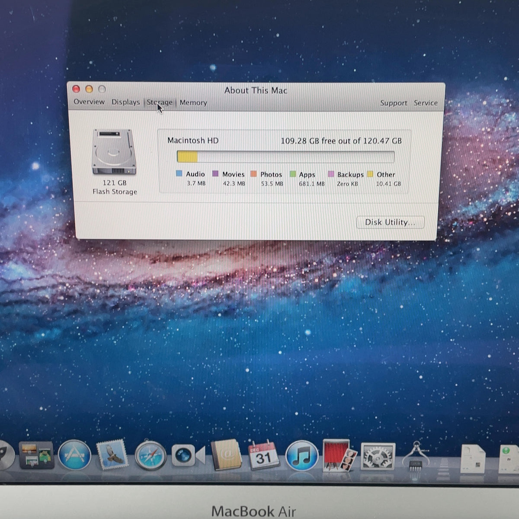Open Photo Booth in the Dock
519x519 pixels.
(x=340, y=455)
